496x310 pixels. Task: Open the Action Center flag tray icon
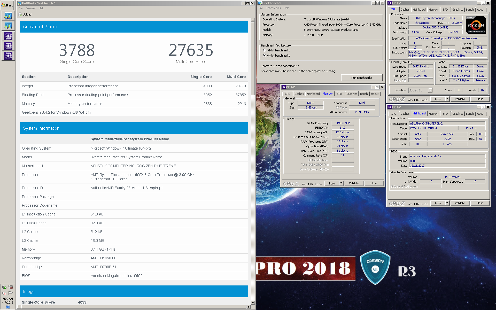tap(11, 293)
